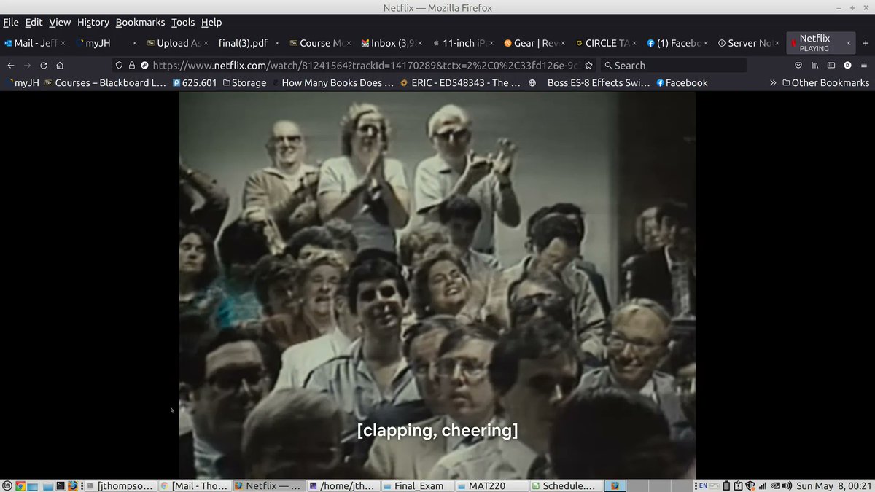Open a new tab with plus button
The height and width of the screenshot is (492, 875).
coord(866,43)
